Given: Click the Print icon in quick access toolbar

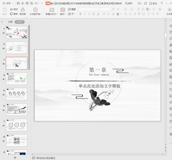Looking at the screenshot, I should [27, 3].
